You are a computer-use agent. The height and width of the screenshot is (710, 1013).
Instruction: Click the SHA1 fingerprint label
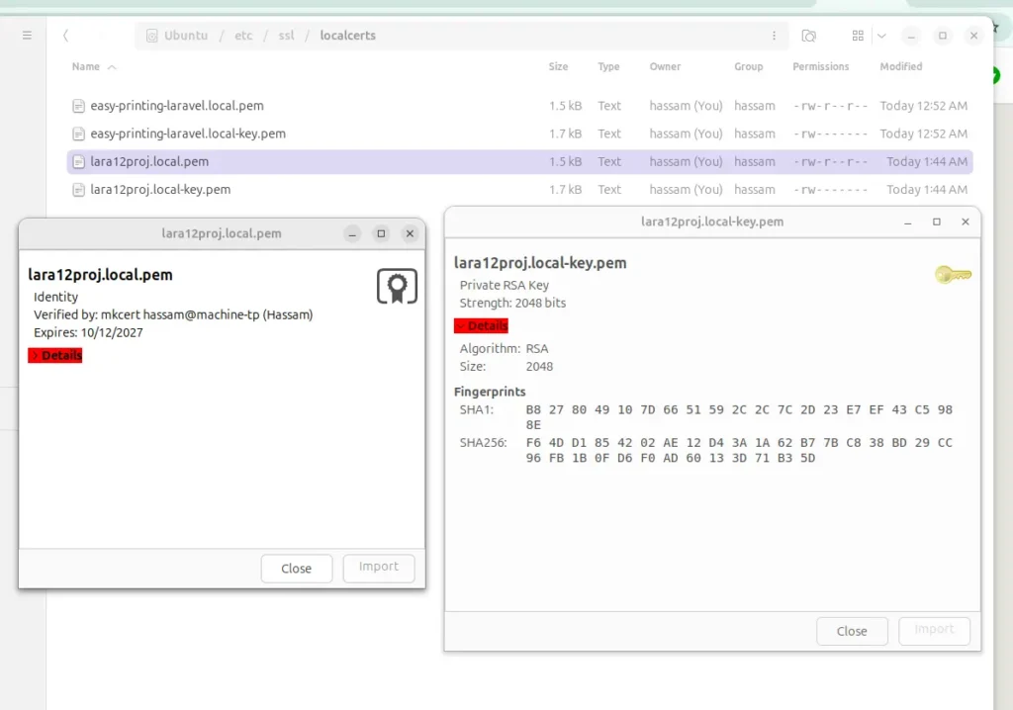[x=476, y=409]
